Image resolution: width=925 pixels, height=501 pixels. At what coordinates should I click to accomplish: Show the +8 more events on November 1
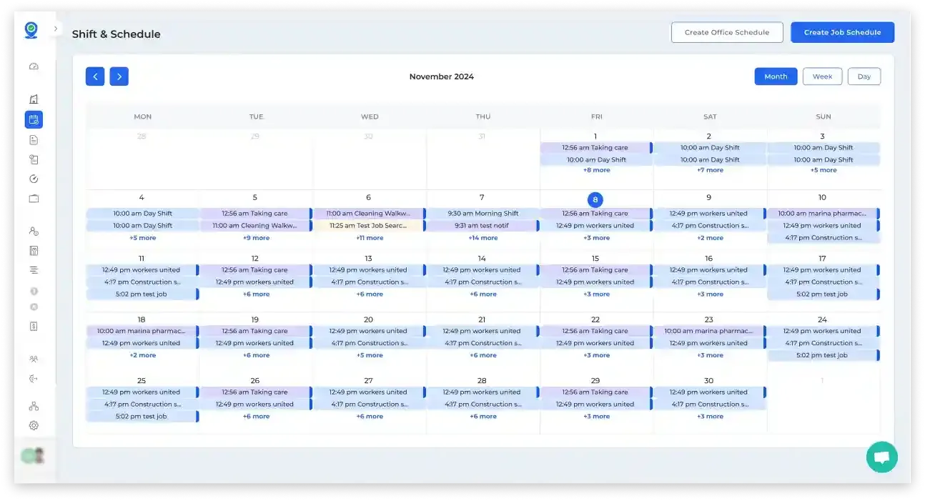click(x=595, y=169)
